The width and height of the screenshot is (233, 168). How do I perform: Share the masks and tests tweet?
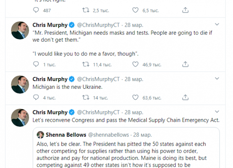tap(185, 64)
